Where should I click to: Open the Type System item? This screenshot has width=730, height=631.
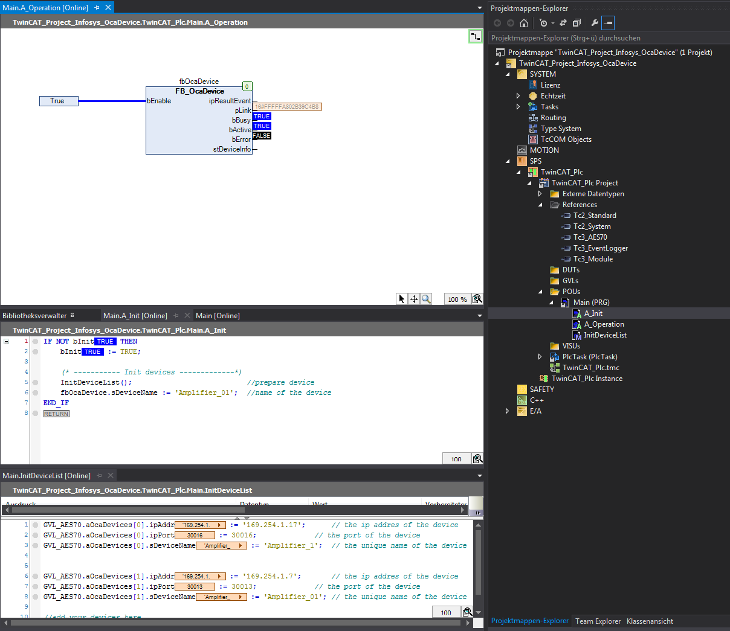pos(561,129)
